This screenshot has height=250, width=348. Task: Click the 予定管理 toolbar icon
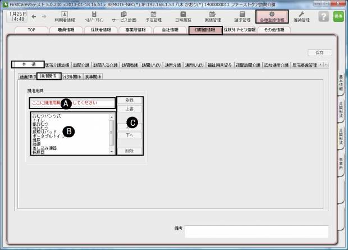(153, 16)
